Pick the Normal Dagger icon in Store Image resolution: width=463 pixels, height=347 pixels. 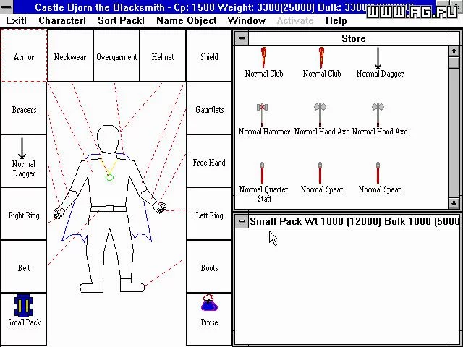click(378, 58)
